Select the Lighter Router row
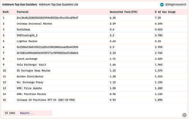 [x=94, y=41]
